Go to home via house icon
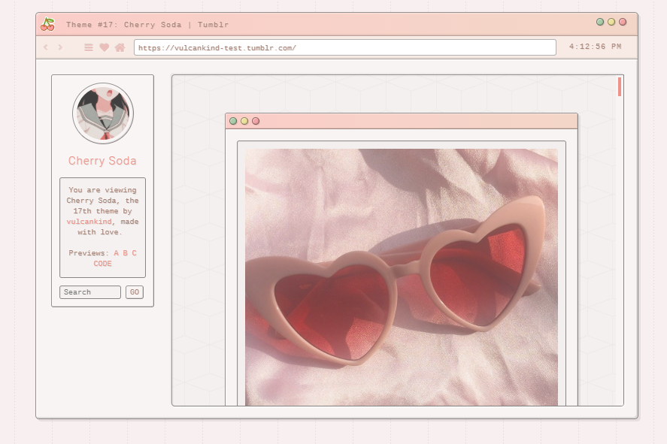The image size is (667, 444). 120,47
